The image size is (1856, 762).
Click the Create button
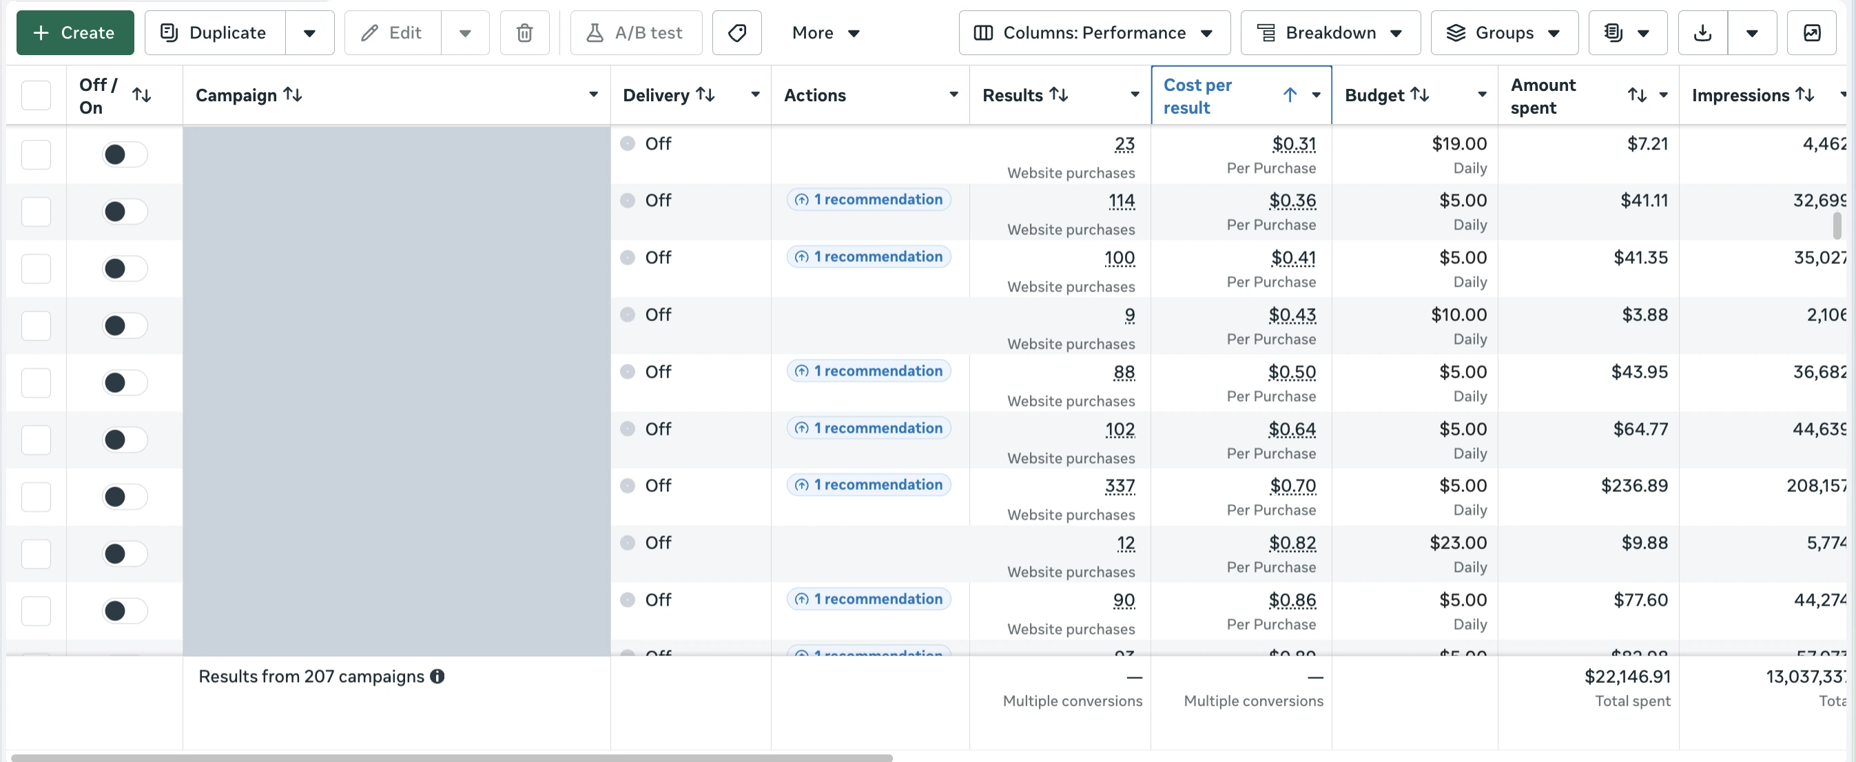click(75, 32)
